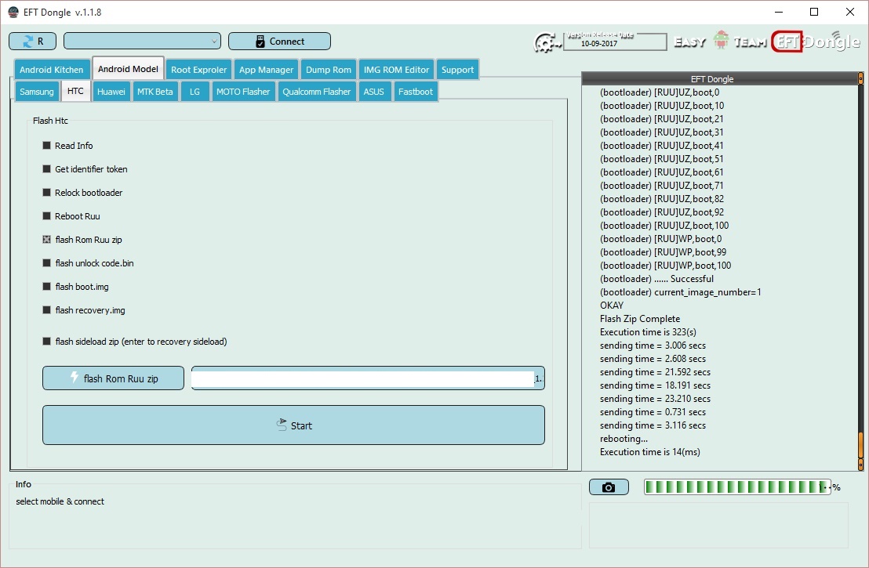This screenshot has width=869, height=568.
Task: Click 'sending time = 23.210 secs' entry
Action: point(655,399)
